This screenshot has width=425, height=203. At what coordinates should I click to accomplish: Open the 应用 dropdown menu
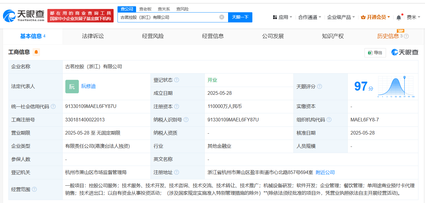[282, 17]
